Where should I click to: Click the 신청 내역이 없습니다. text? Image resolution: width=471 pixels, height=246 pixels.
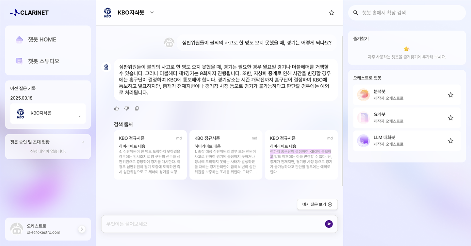point(48,151)
